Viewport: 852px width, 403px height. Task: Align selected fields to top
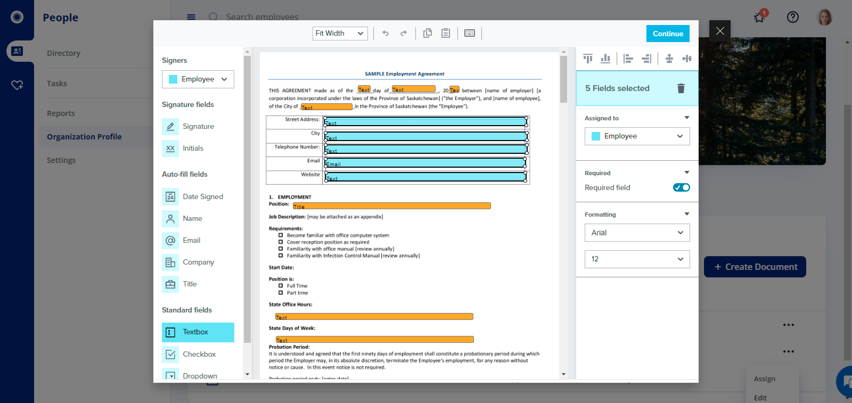coord(588,59)
